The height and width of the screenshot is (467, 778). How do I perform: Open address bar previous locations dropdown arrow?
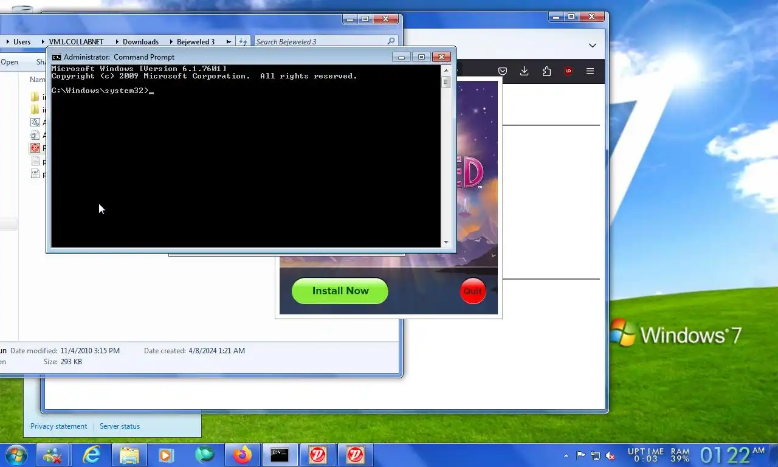coord(229,42)
